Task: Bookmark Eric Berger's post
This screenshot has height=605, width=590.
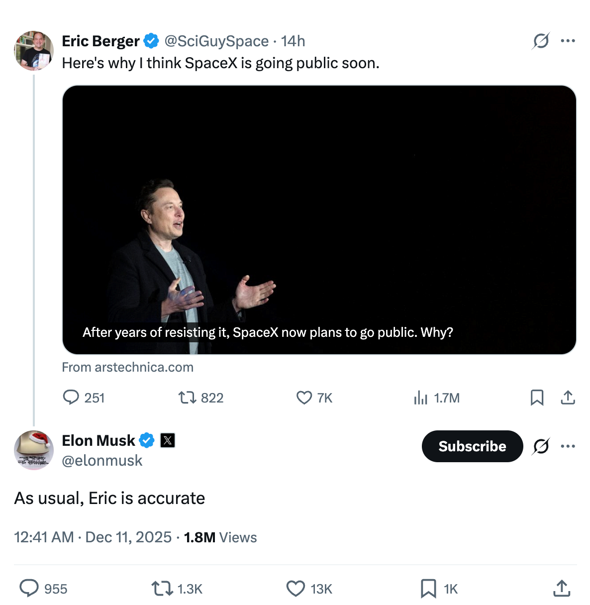Action: (x=537, y=398)
